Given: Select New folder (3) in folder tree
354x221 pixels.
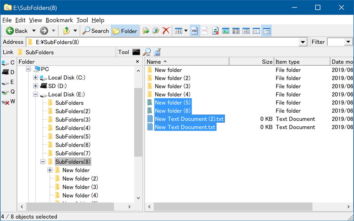Looking at the screenshot, I should pyautogui.click(x=80, y=187).
